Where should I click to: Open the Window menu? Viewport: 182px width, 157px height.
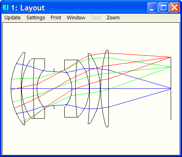point(76,18)
